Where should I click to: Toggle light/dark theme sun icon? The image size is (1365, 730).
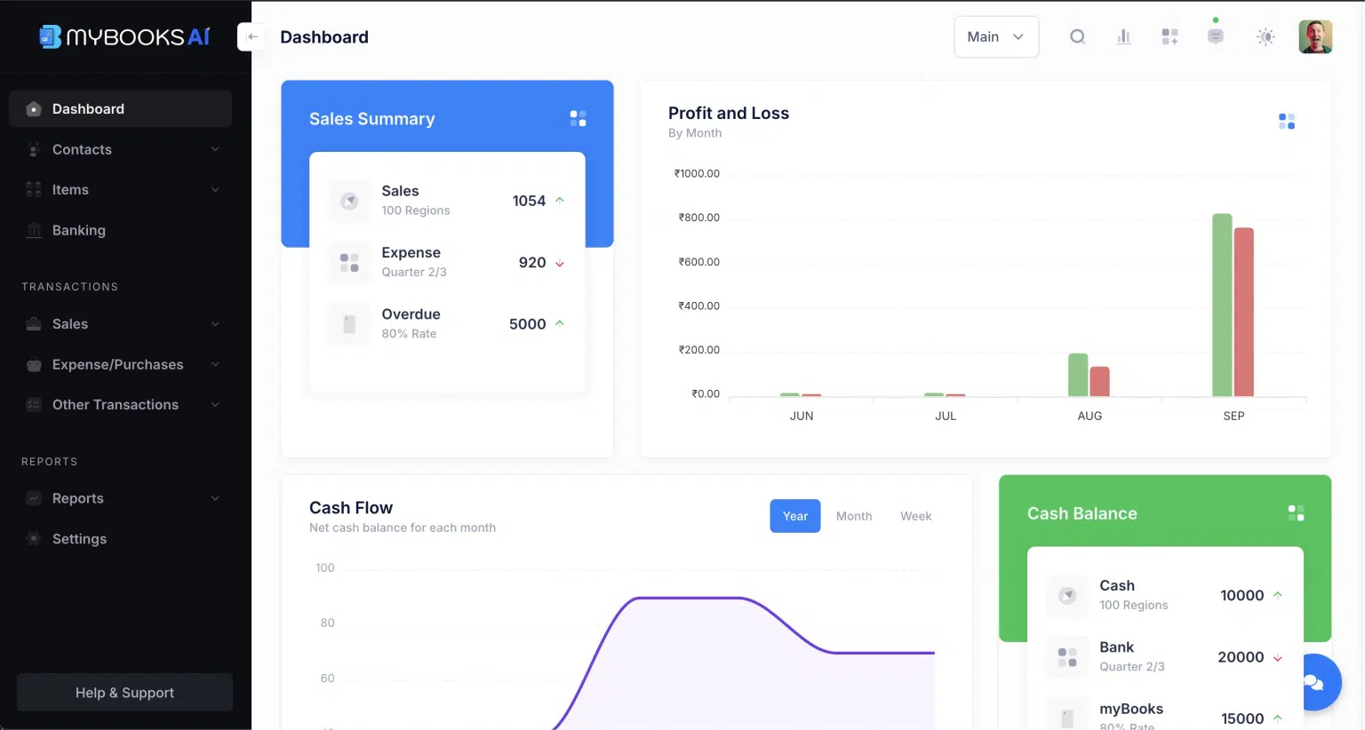click(x=1265, y=36)
